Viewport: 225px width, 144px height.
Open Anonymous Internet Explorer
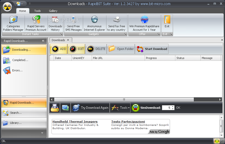[x=95, y=23]
